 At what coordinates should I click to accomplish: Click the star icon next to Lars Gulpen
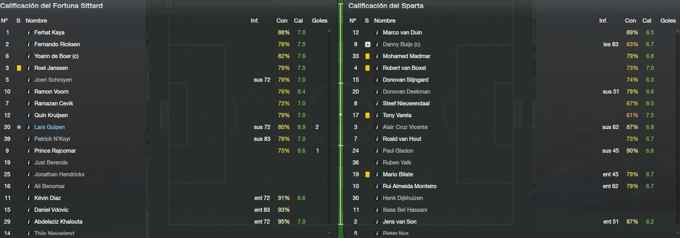(19, 127)
